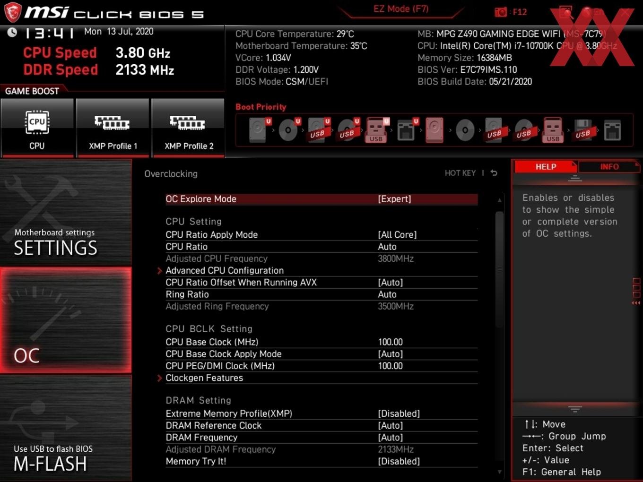Screen dimensions: 643x482
Task: Click settings list scrollbar up arrow
Action: pos(500,200)
